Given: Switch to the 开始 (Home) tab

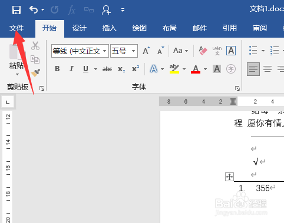Looking at the screenshot, I should click(49, 28).
